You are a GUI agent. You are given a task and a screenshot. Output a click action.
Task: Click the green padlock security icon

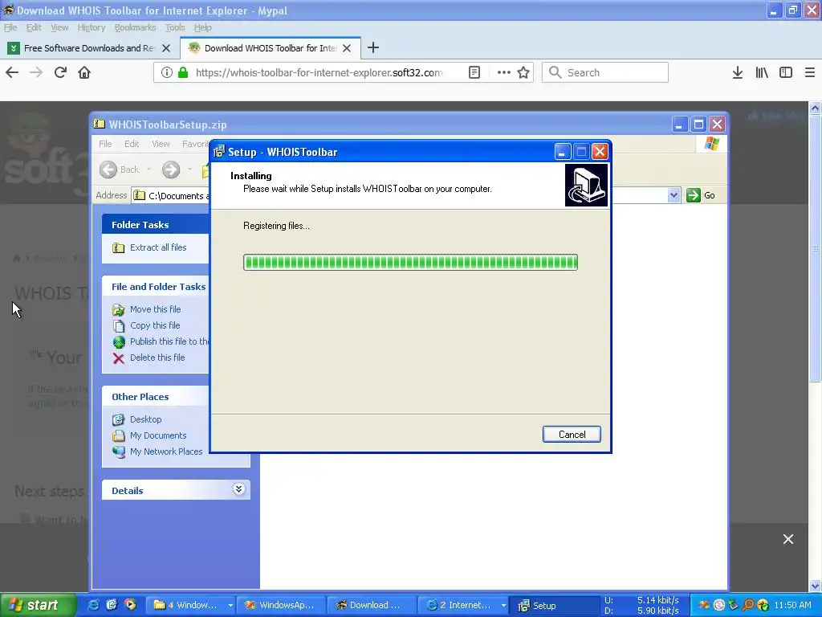coord(183,72)
